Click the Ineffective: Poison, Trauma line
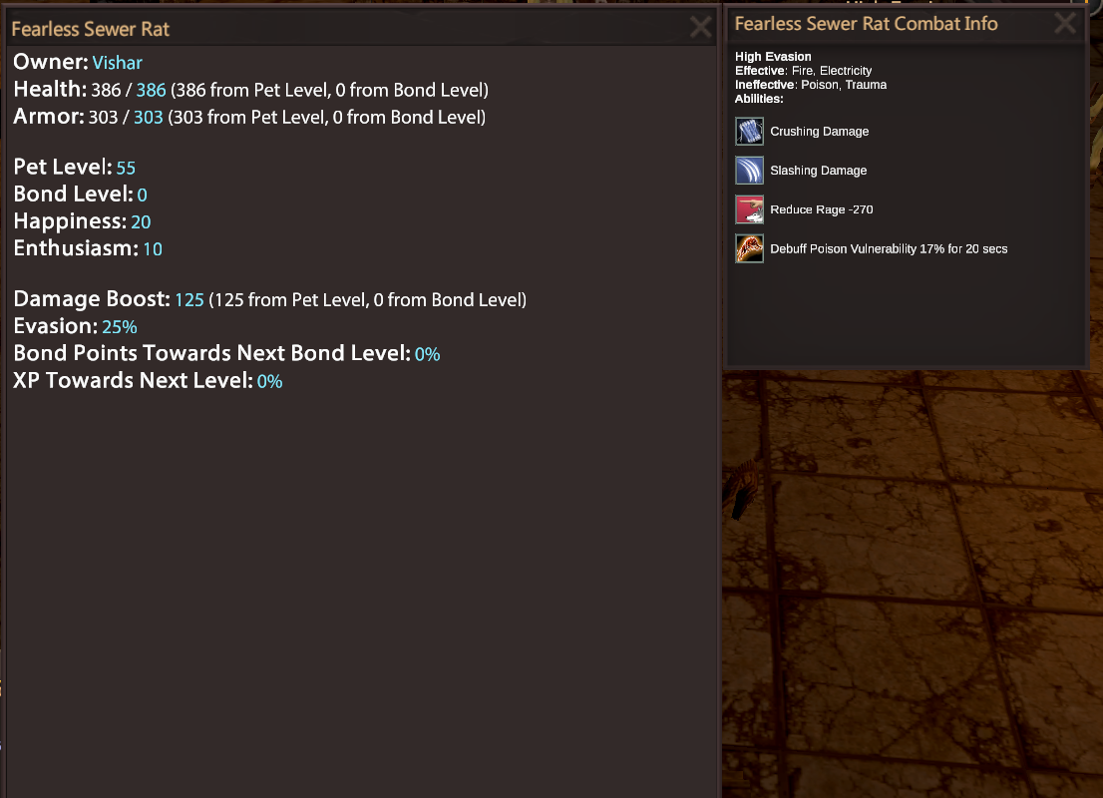Viewport: 1103px width, 798px height. [811, 85]
